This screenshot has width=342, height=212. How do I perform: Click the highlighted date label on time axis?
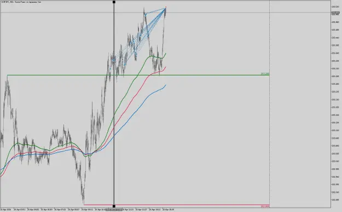click(x=114, y=210)
